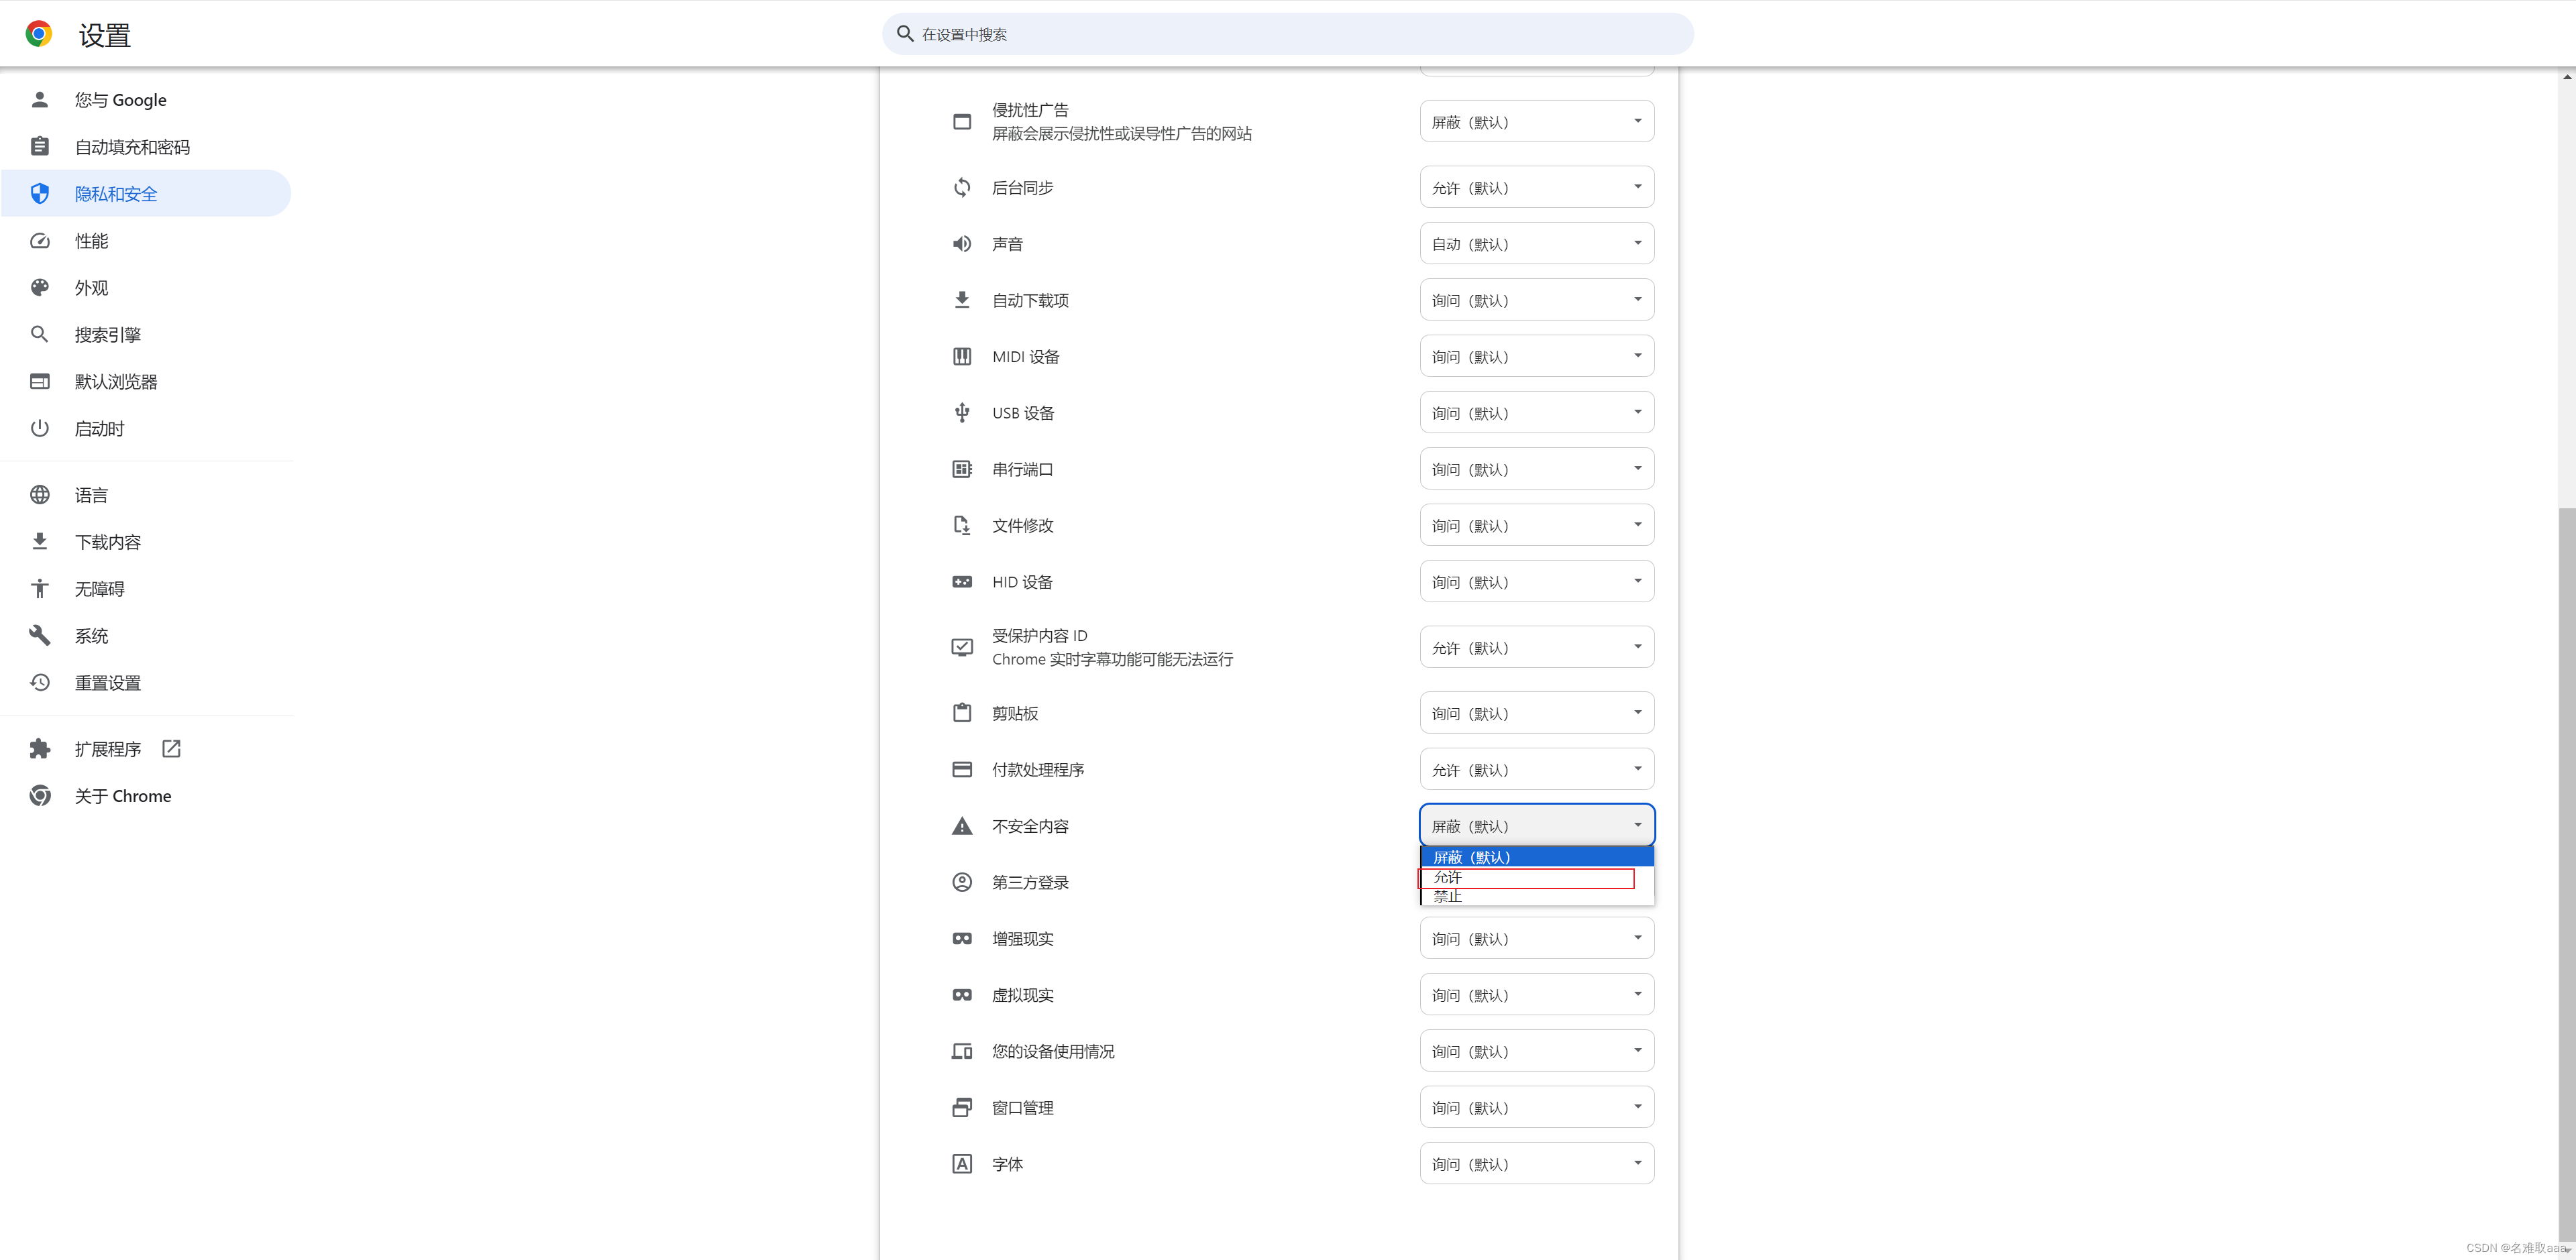Click the browser window icon for 默认浏览器
The image size is (2576, 1260).
point(40,382)
